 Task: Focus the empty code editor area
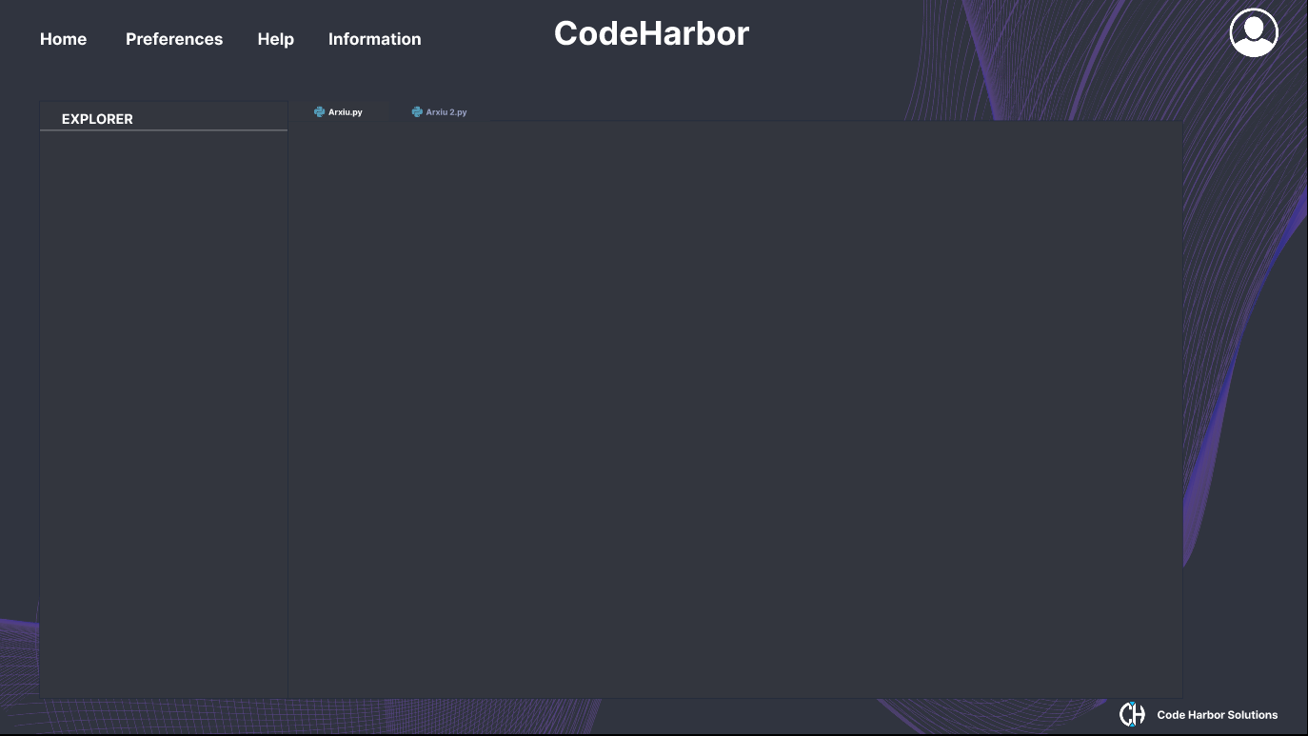tap(735, 409)
